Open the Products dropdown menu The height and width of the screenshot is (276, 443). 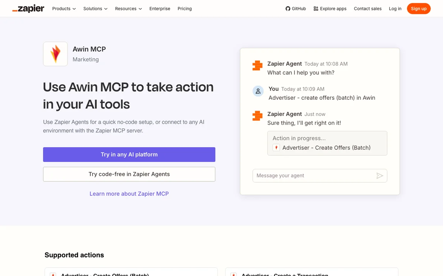point(64,8)
